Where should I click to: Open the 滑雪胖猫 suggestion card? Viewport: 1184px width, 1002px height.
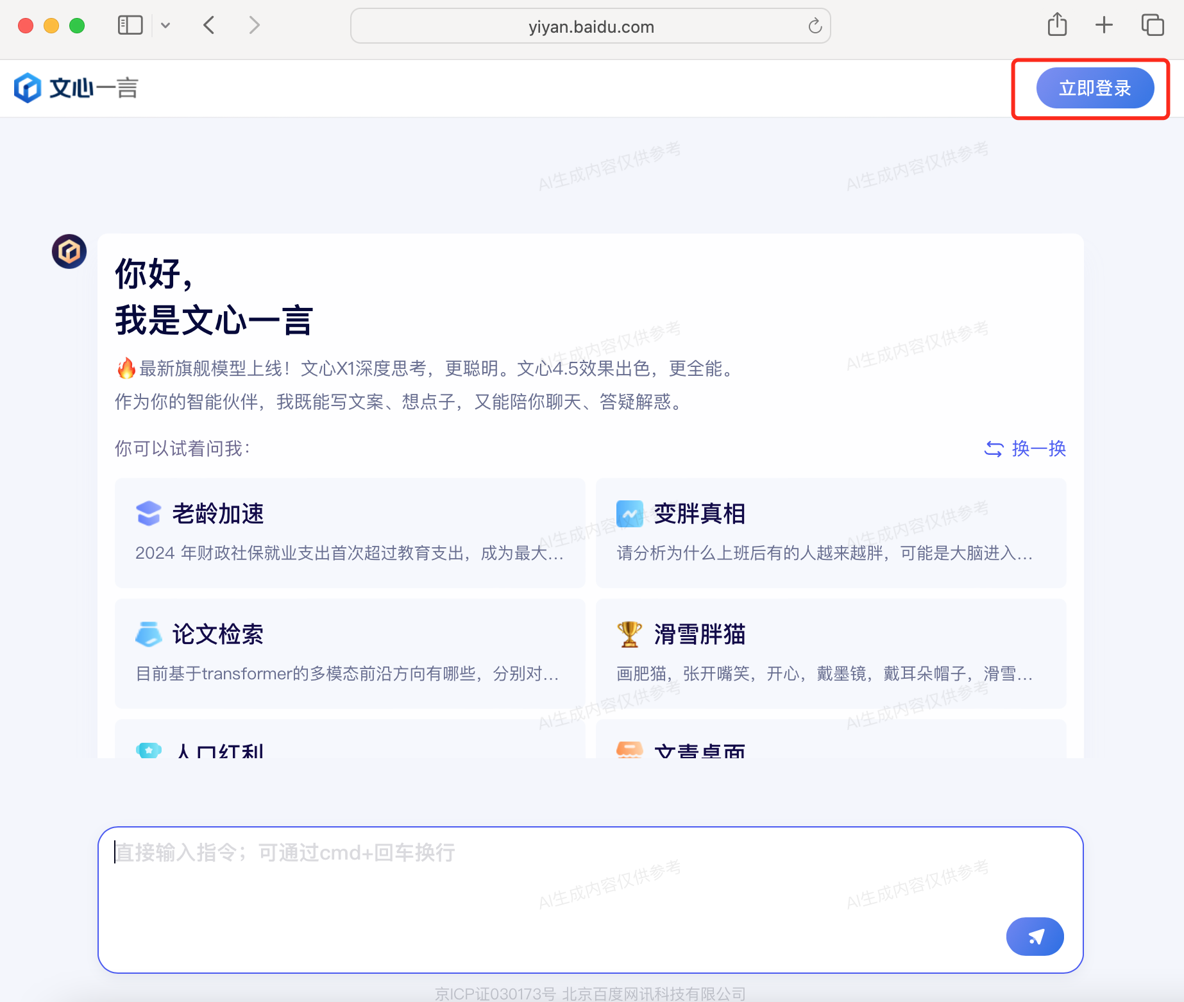point(831,653)
